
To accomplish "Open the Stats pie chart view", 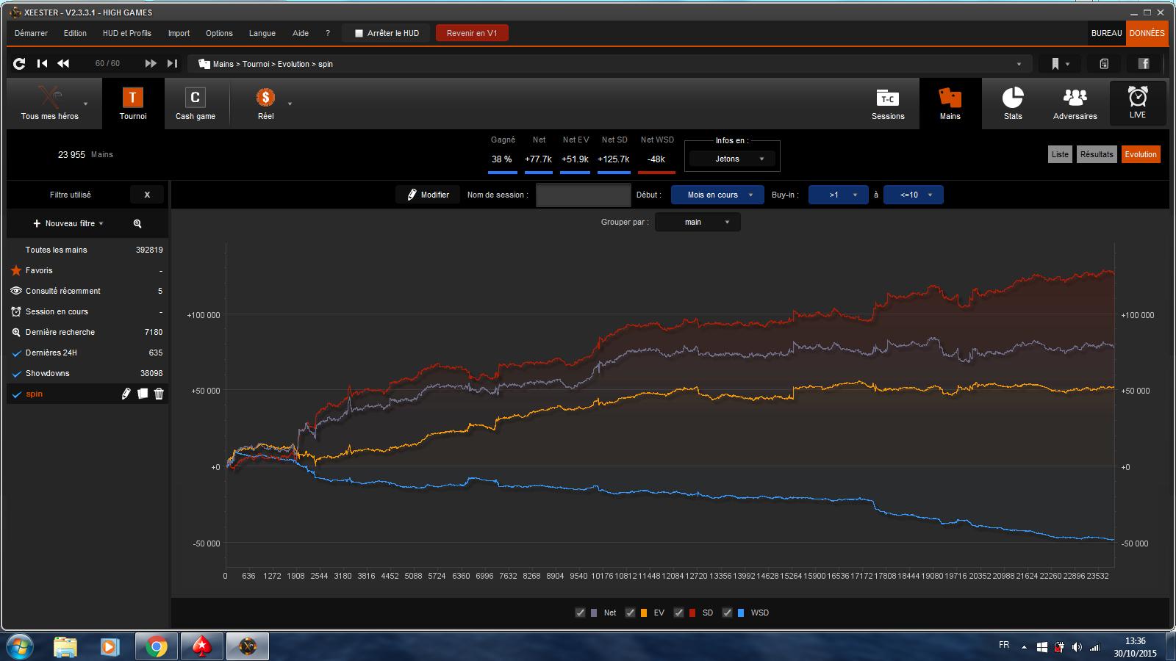I will 1013,104.
